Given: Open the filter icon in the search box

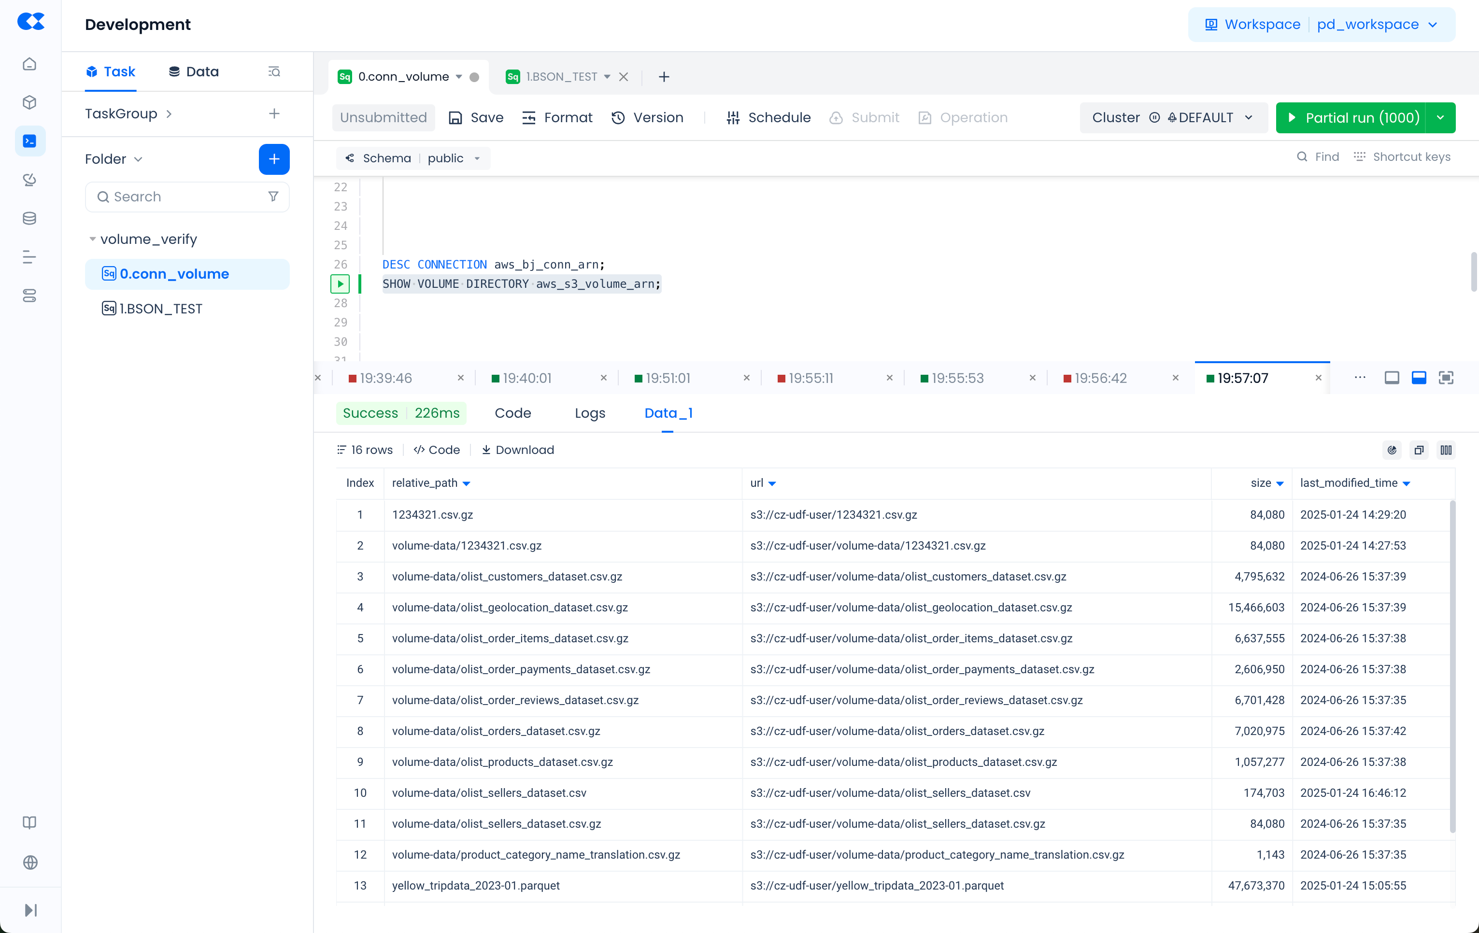Looking at the screenshot, I should click(273, 197).
